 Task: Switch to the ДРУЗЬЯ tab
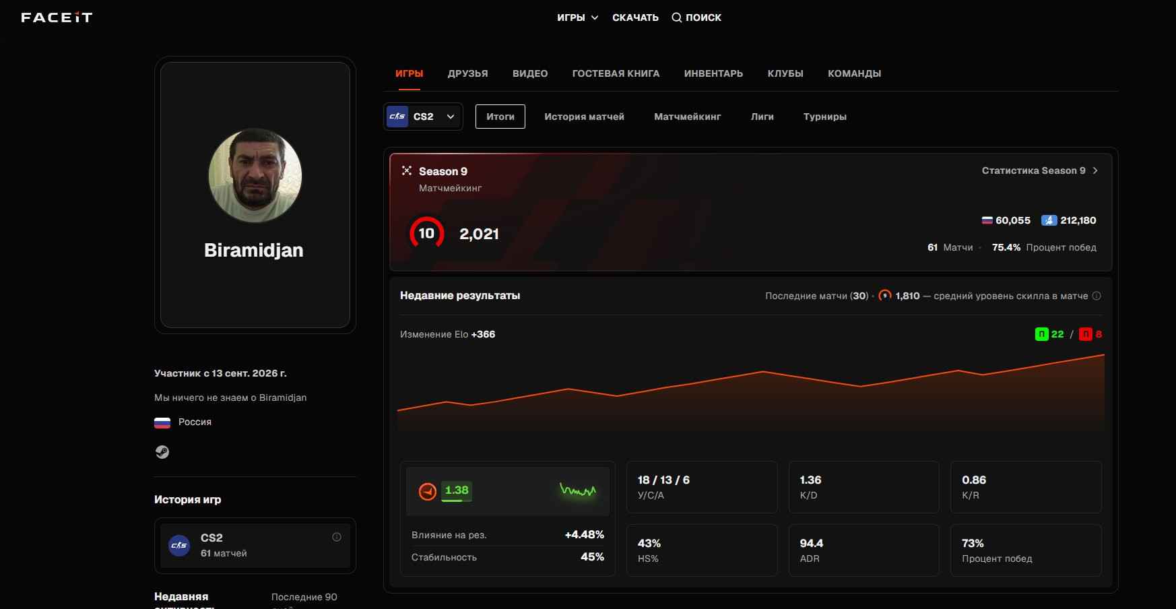pos(467,73)
